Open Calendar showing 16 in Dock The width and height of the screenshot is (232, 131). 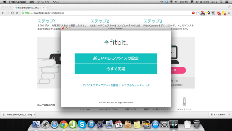119,124
